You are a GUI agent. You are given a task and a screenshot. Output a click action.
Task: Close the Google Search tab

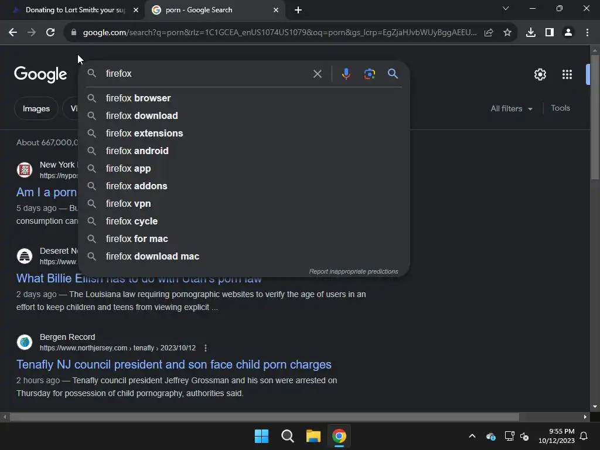click(x=276, y=10)
